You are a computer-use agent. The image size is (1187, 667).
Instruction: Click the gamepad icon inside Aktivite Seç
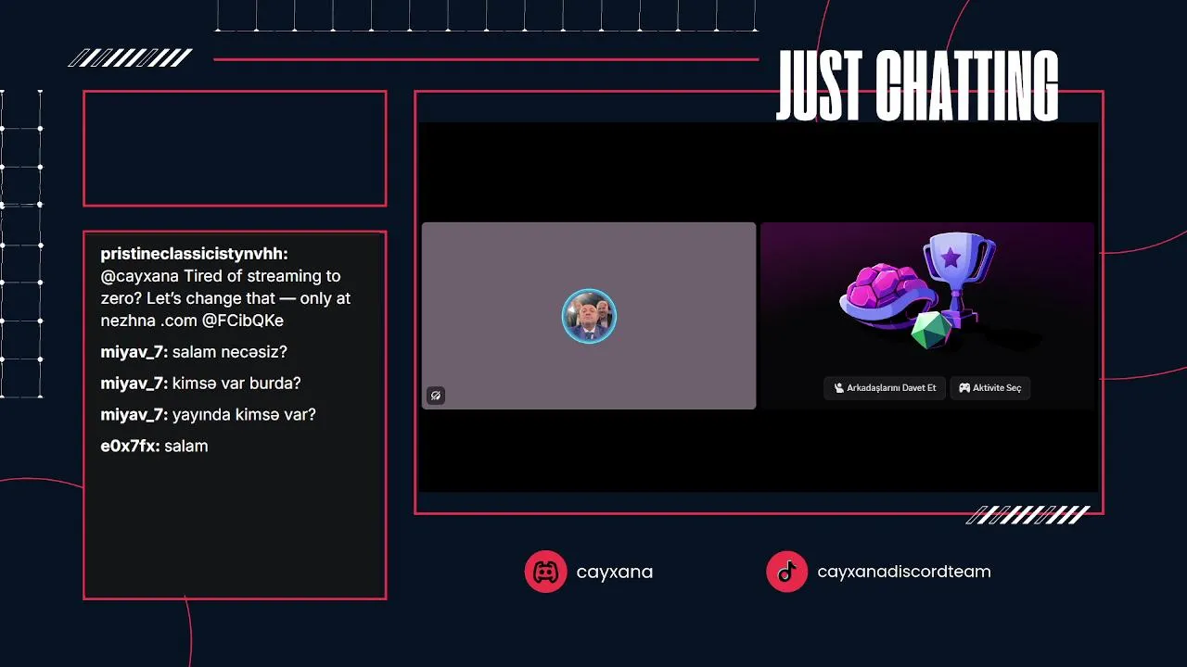coord(964,388)
